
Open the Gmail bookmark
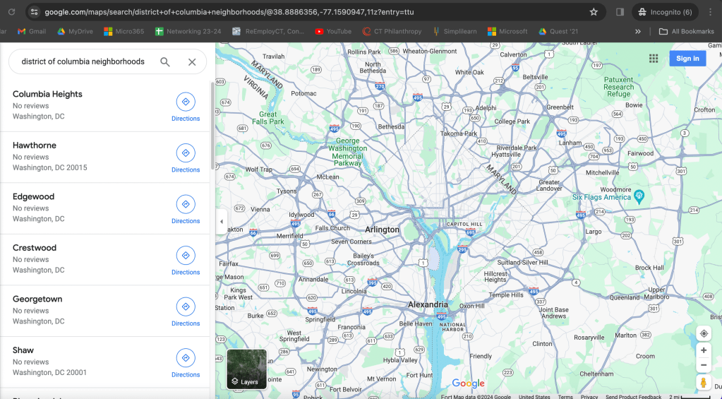pos(32,31)
